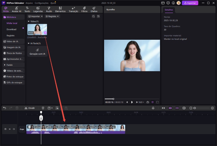The width and height of the screenshot is (217, 146).
Task: Switch to the Áudio tab
Action: tap(49, 9)
